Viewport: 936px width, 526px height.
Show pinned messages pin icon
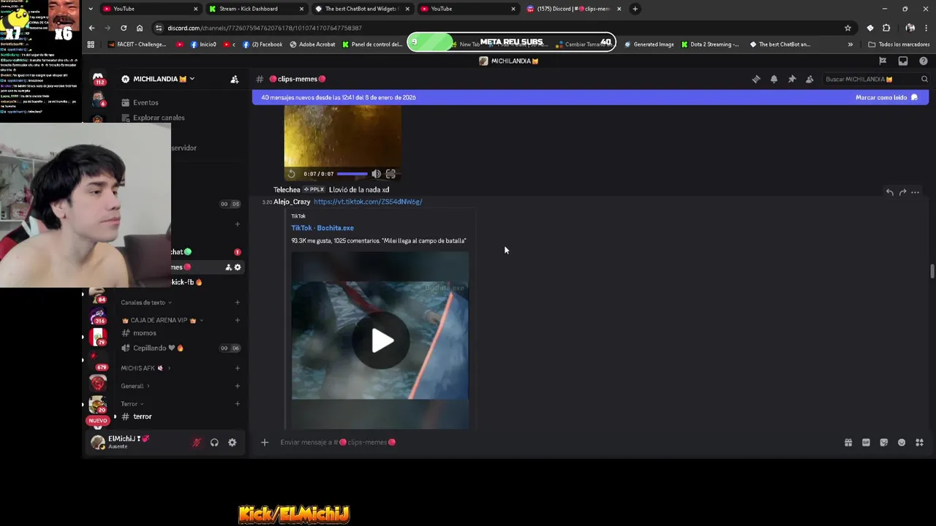792,79
